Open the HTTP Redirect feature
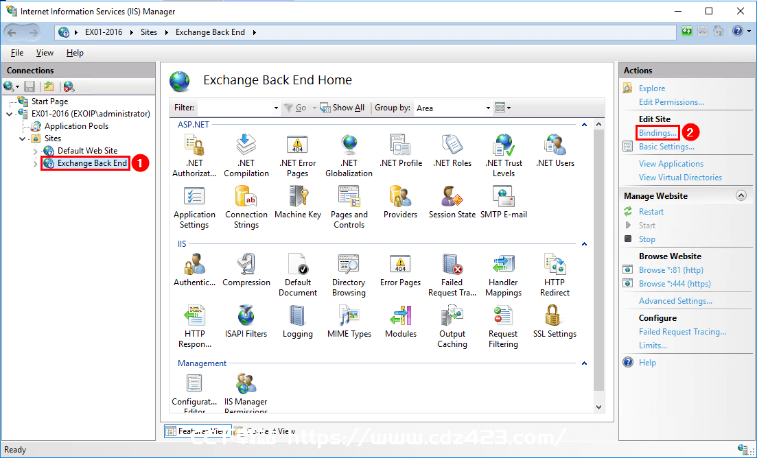 pos(555,276)
